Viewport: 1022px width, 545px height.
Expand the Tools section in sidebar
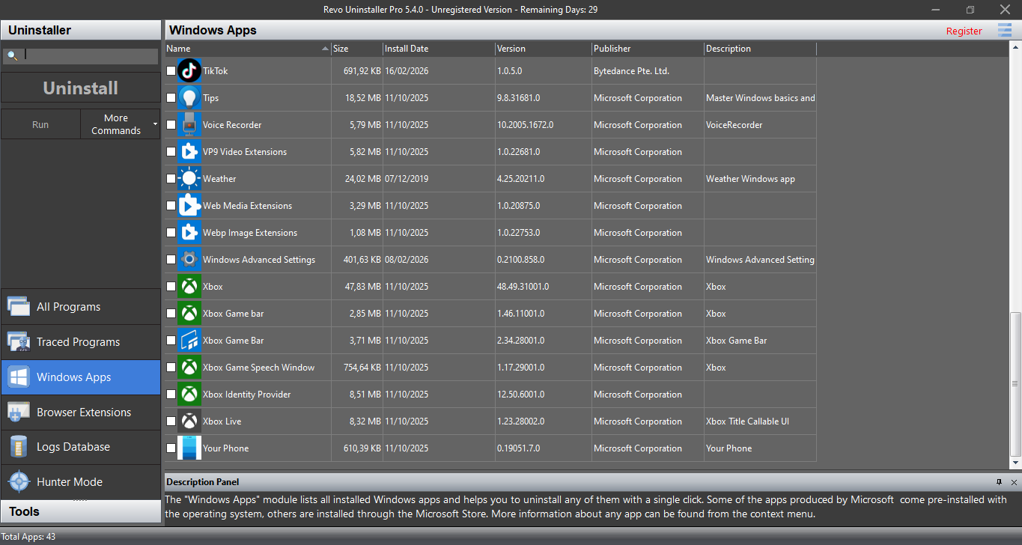pyautogui.click(x=81, y=512)
